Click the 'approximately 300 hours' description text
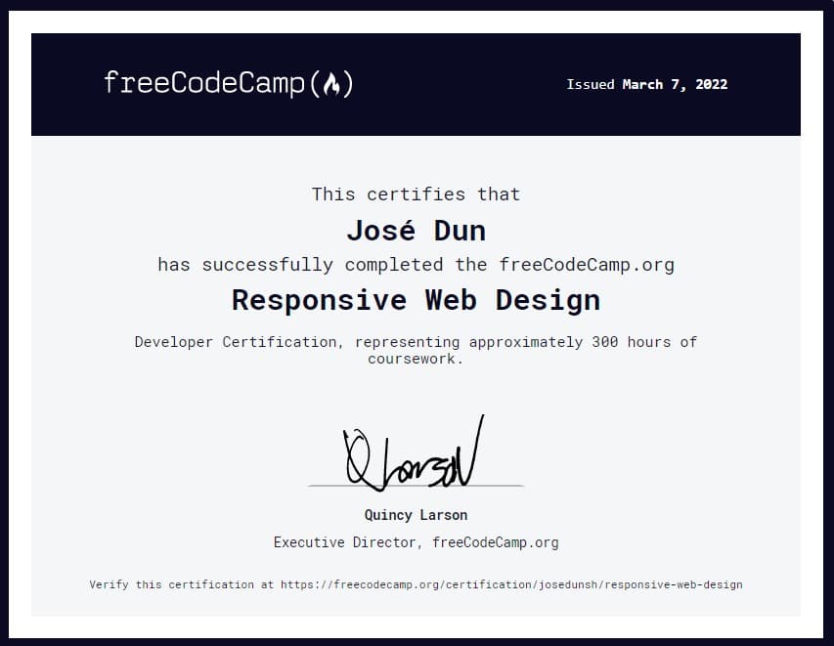Viewport: 834px width, 646px height. (570, 341)
